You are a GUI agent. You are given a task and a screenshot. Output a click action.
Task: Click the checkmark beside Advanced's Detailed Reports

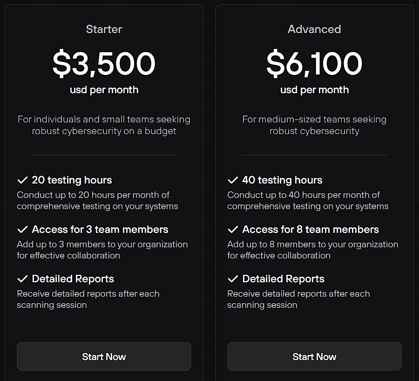232,279
